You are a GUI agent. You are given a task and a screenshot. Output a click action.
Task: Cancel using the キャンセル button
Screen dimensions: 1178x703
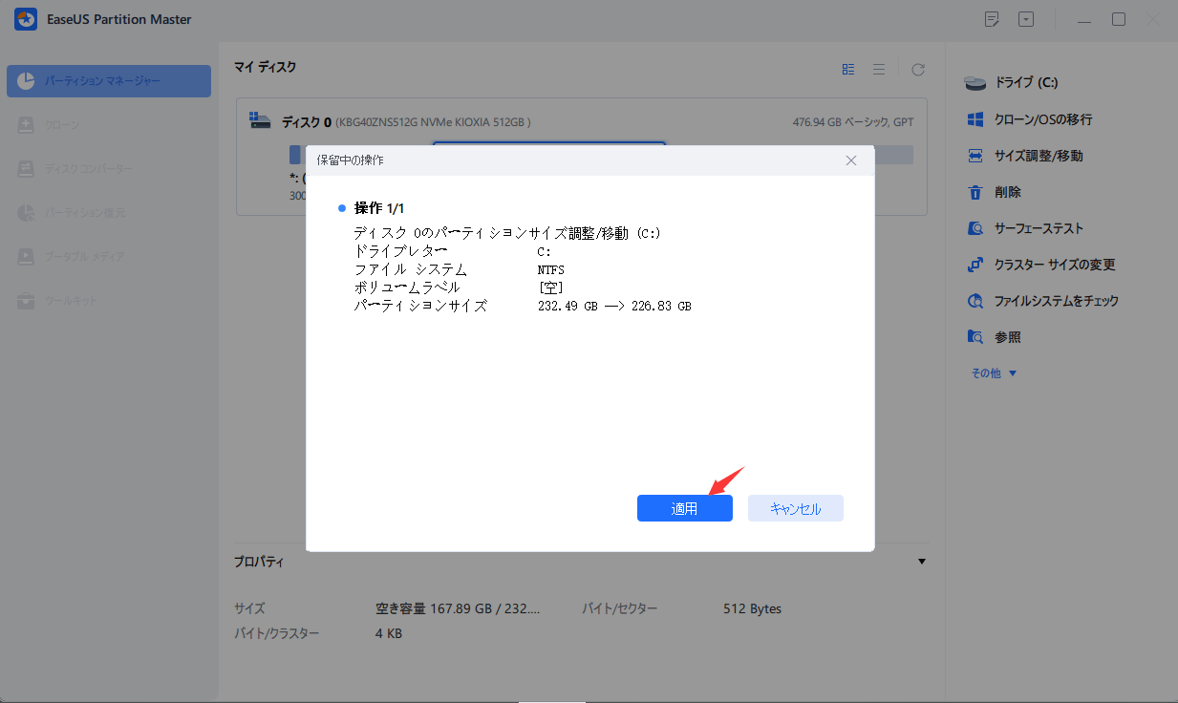[x=795, y=507]
